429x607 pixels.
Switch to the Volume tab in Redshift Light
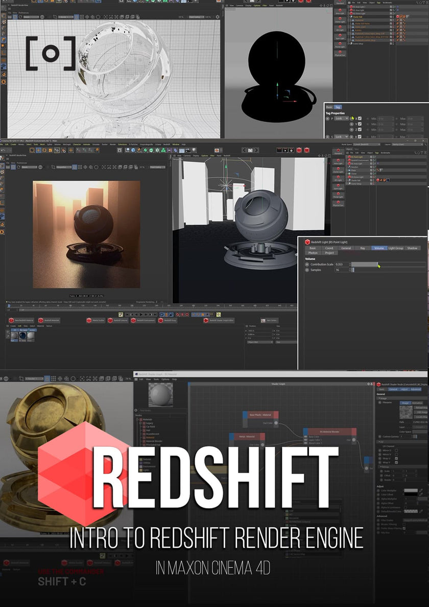[379, 248]
